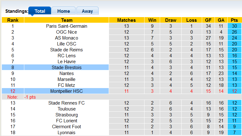The image size is (242, 136).
Task: Click the Matches column header
Action: (x=126, y=20)
